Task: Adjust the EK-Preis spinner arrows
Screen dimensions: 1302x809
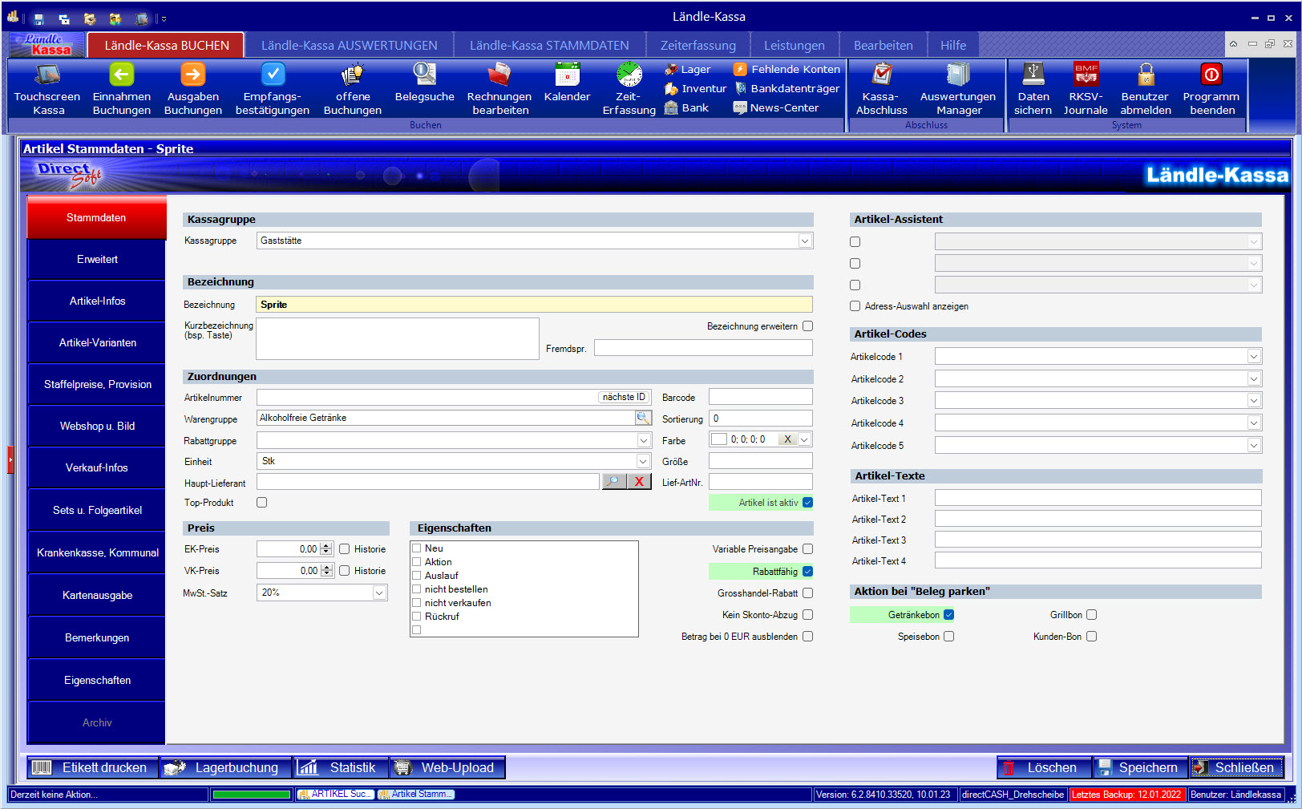Action: pyautogui.click(x=326, y=549)
